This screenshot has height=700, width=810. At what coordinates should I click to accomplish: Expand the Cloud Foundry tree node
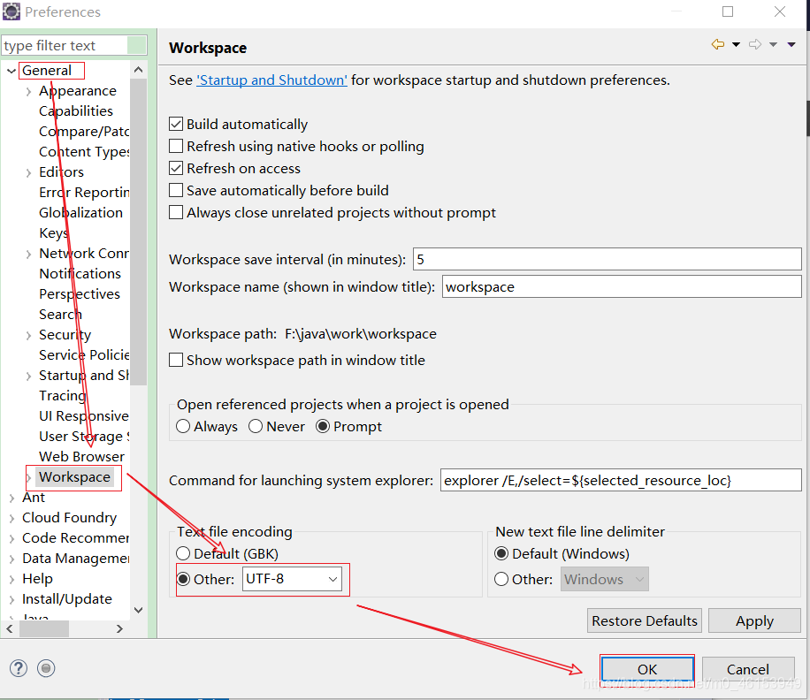pyautogui.click(x=11, y=518)
